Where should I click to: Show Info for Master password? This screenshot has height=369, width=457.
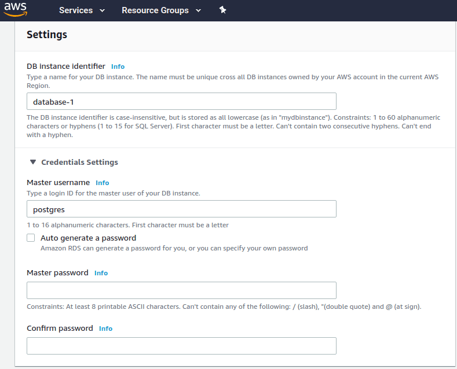(x=101, y=273)
